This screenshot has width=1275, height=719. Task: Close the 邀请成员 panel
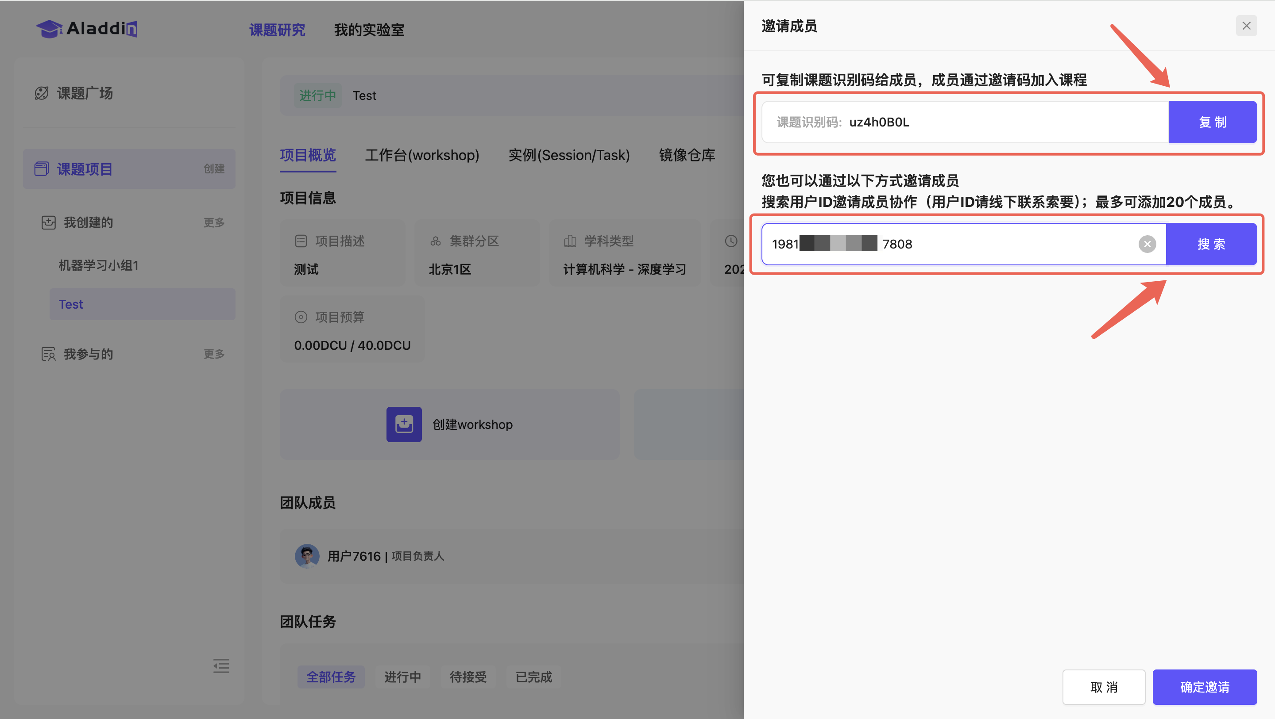click(x=1246, y=26)
